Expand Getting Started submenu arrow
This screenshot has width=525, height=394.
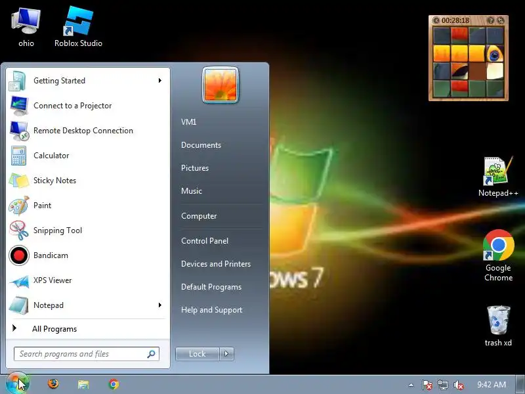tap(160, 80)
